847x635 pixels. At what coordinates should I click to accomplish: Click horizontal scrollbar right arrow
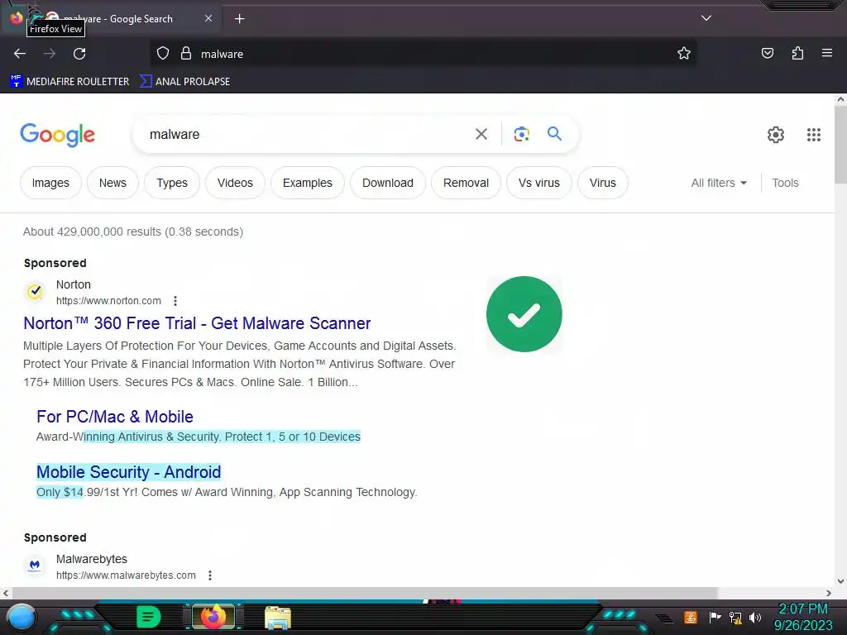829,593
